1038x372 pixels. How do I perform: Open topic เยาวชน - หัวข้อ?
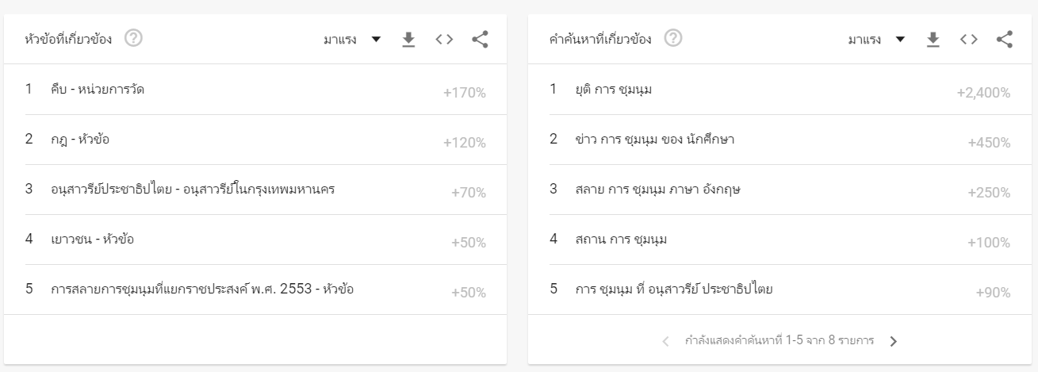pyautogui.click(x=91, y=240)
